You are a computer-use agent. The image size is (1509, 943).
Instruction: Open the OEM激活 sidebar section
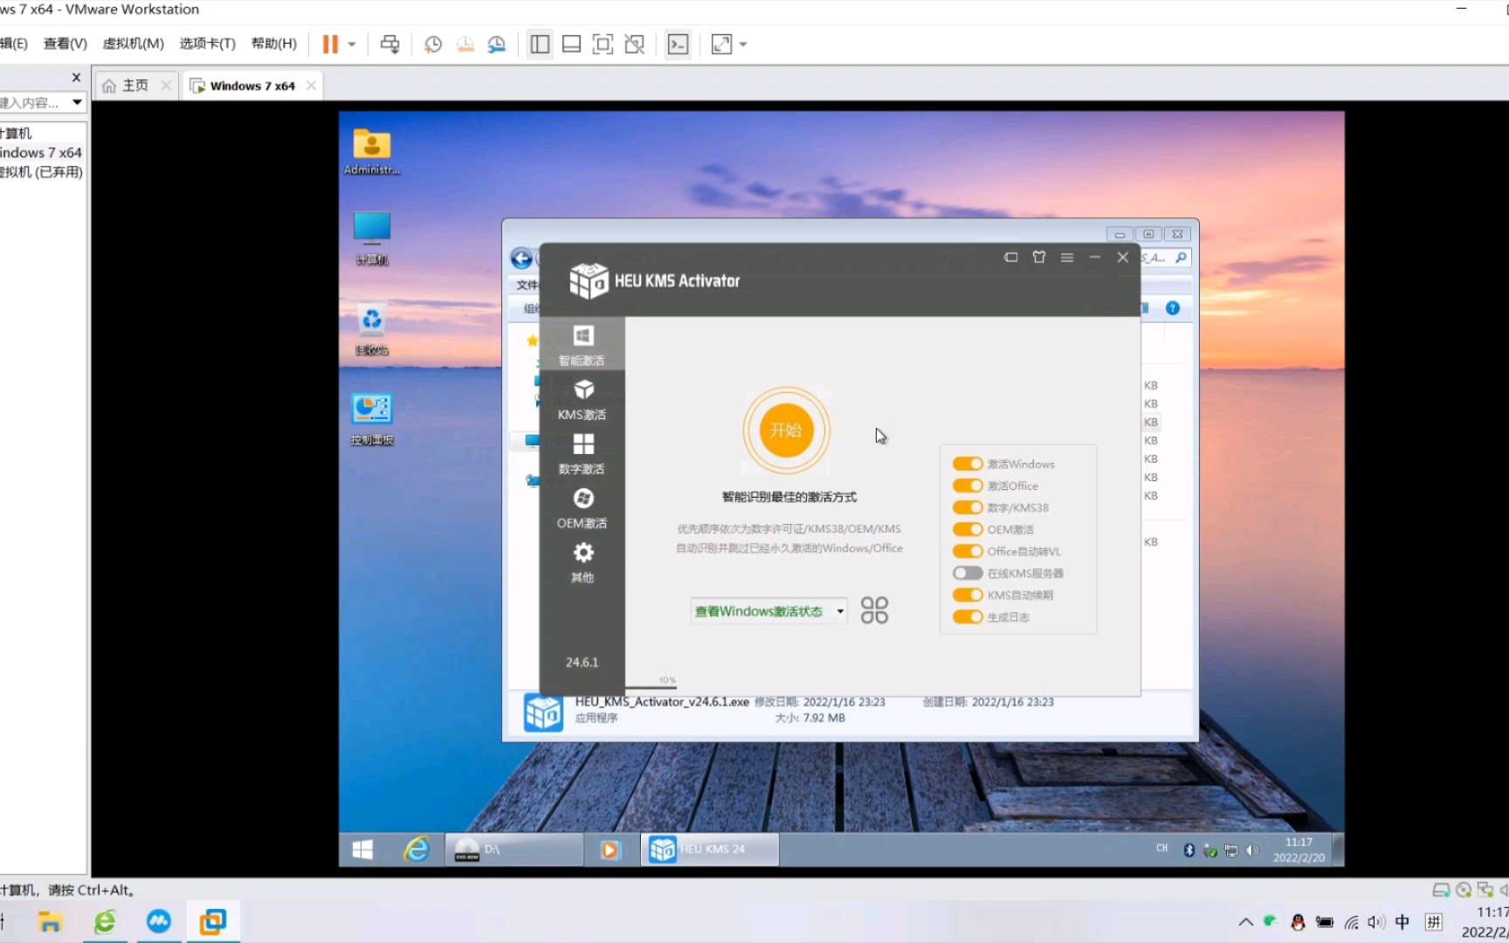[582, 507]
